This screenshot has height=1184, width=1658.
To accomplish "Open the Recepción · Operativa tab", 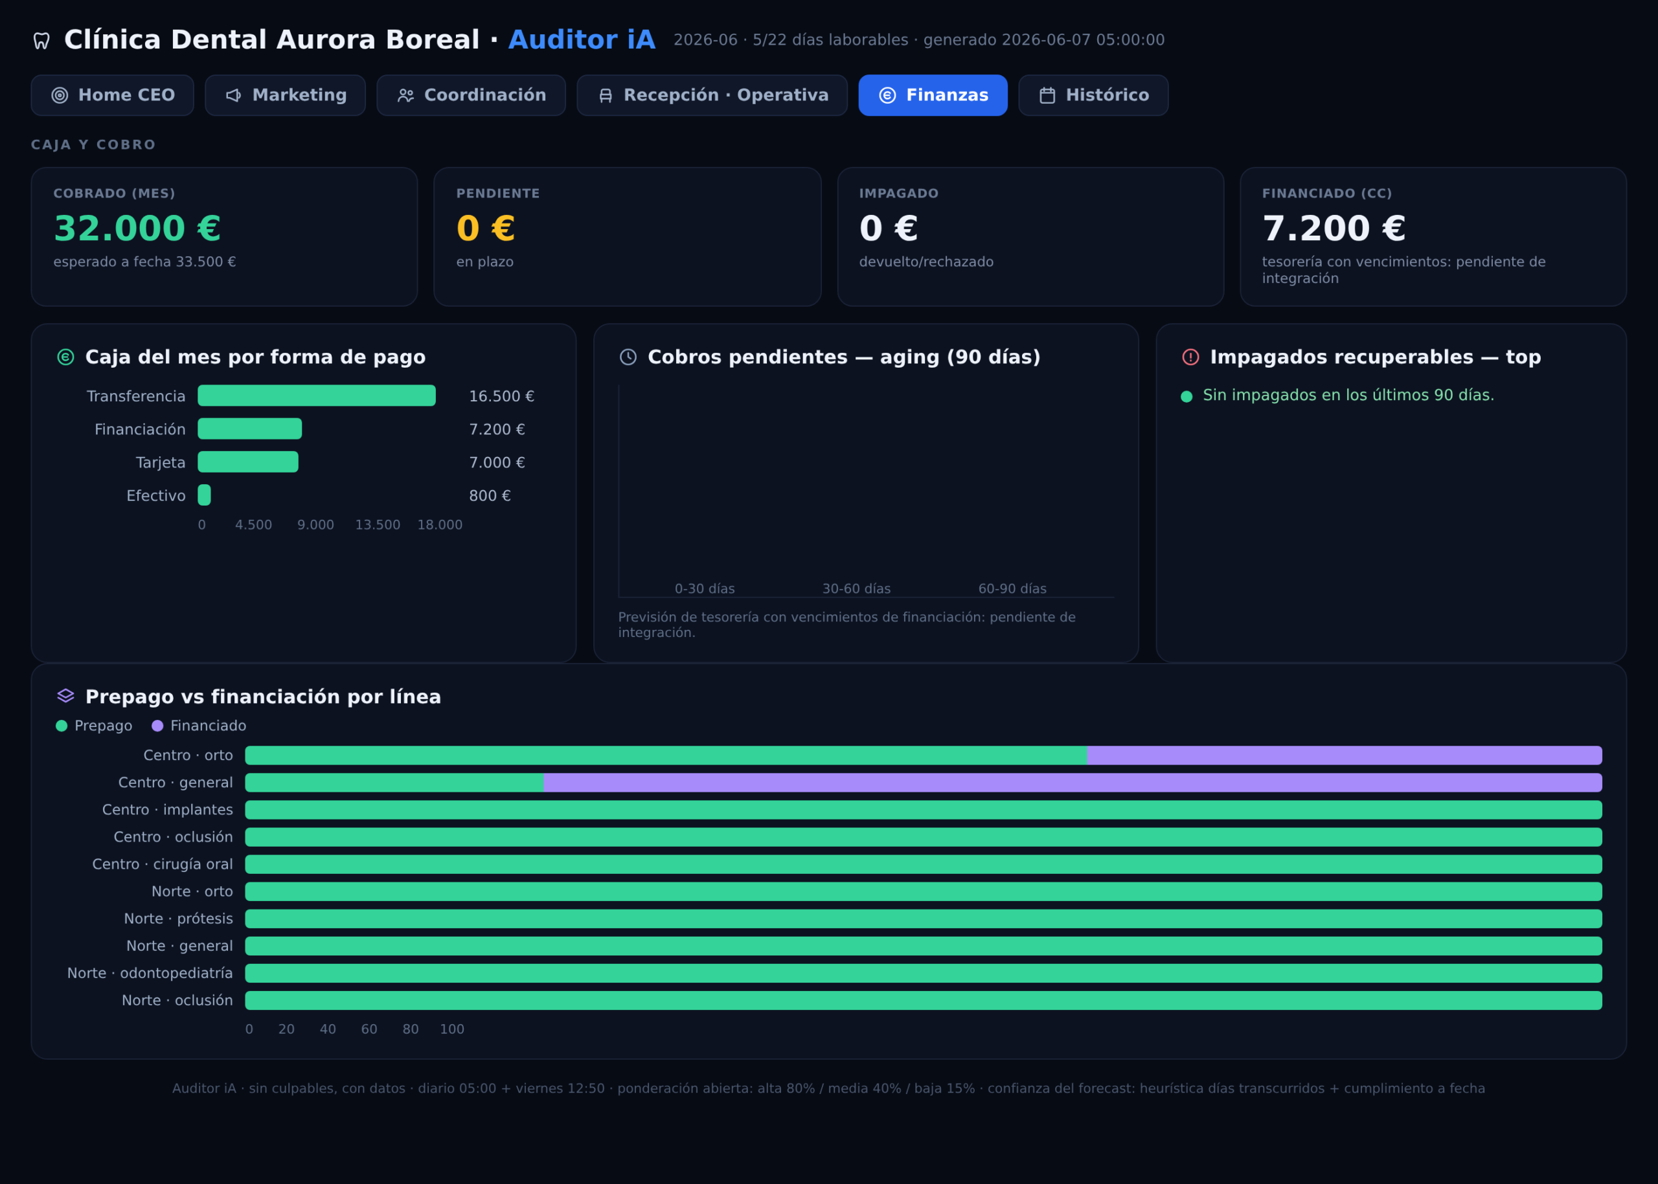I will (712, 96).
